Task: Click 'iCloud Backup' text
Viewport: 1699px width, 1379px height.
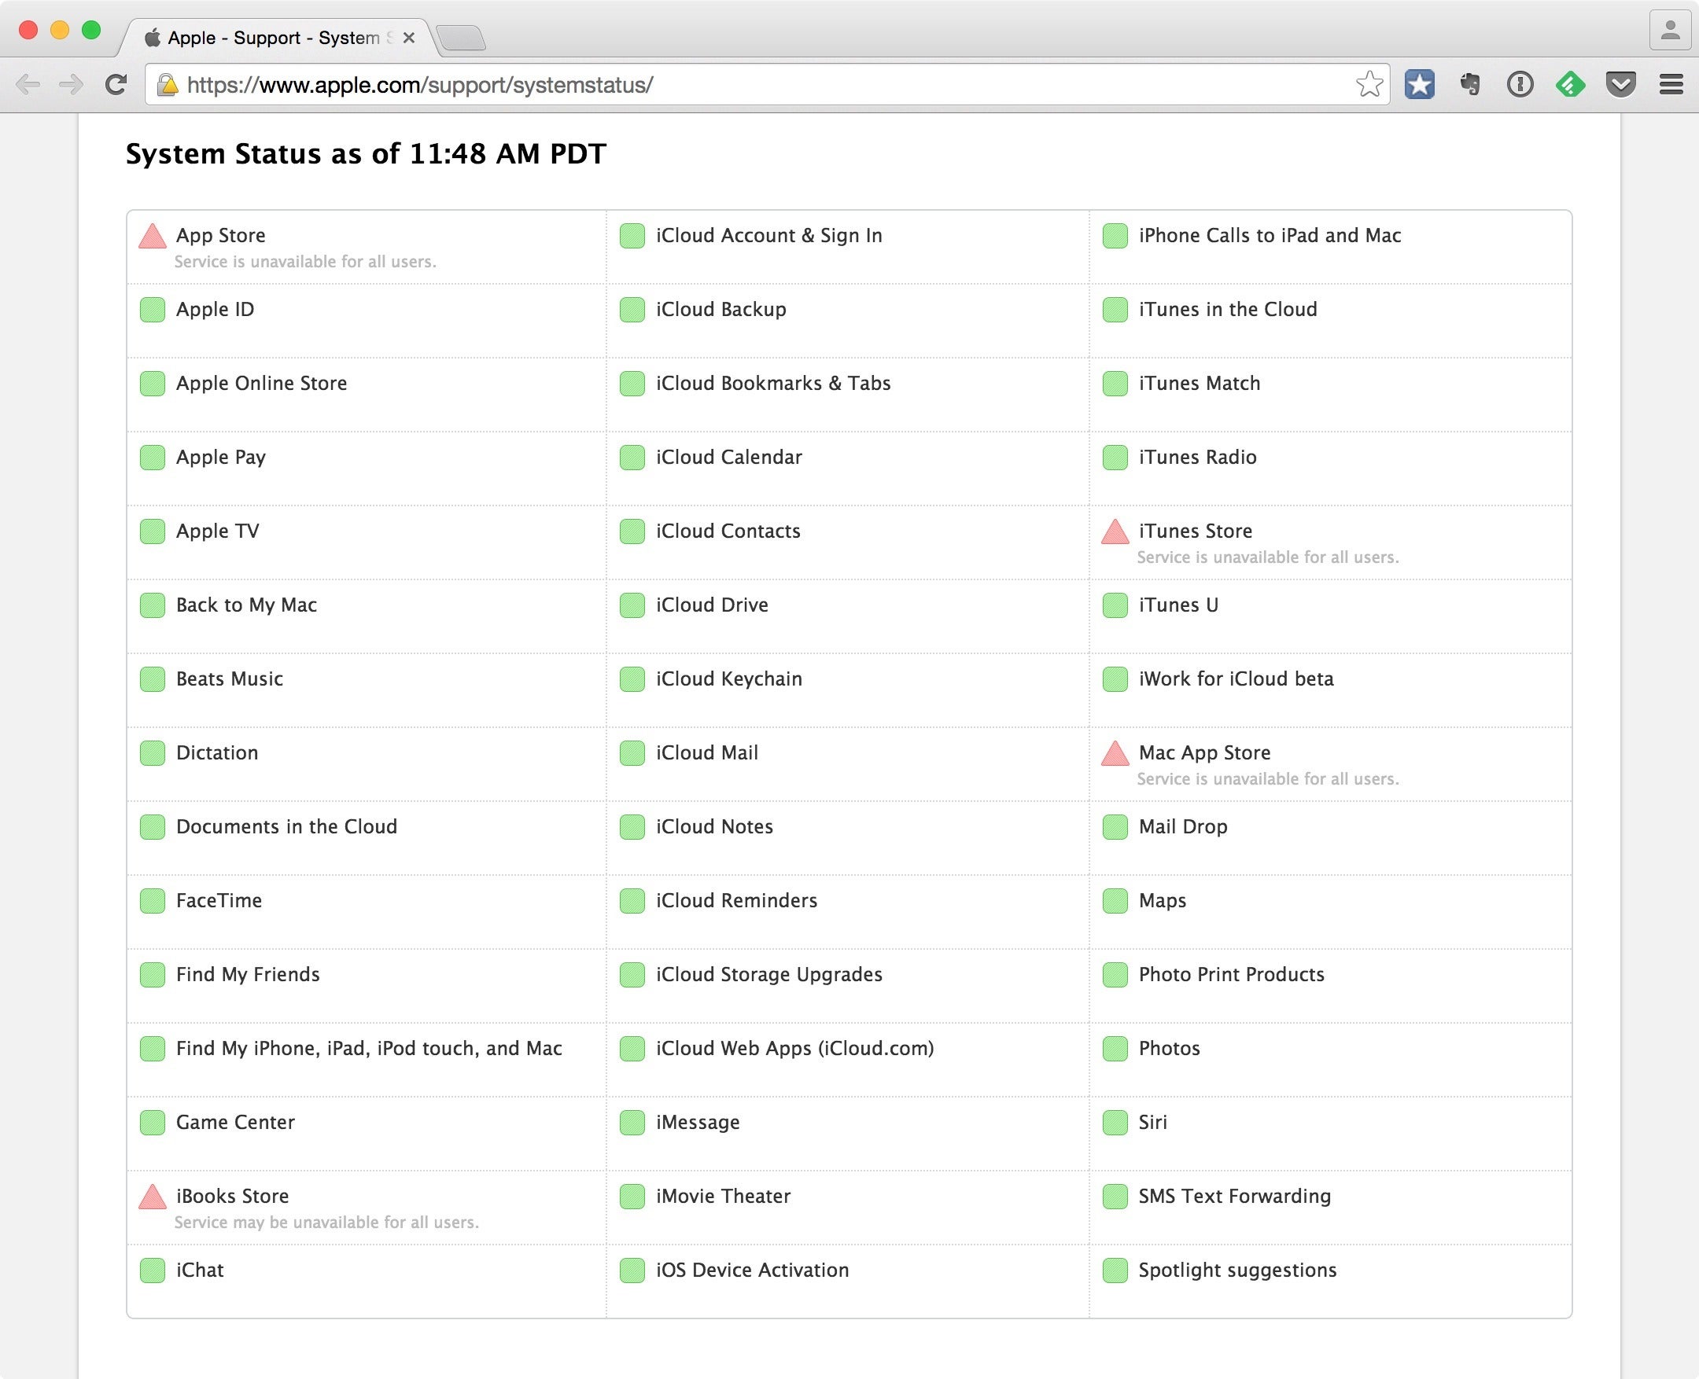Action: [x=721, y=310]
